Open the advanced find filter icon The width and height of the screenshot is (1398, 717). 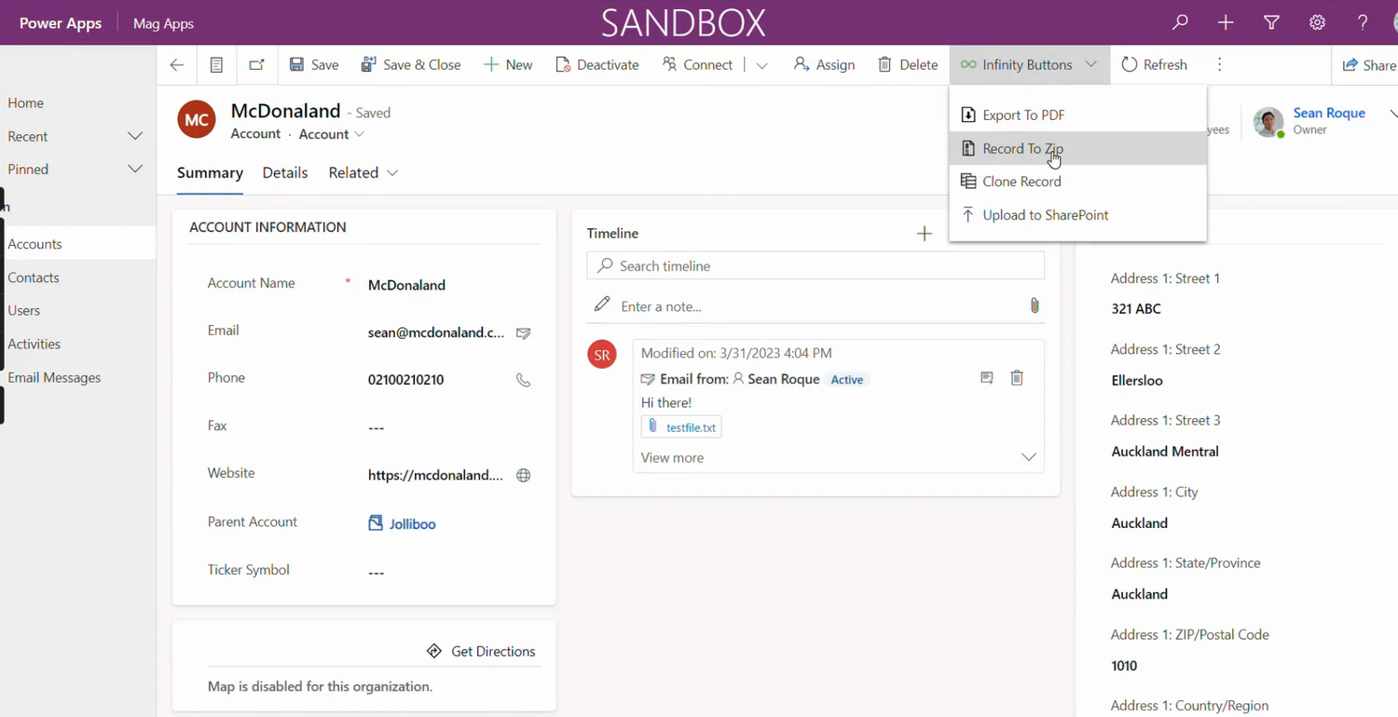pos(1271,22)
